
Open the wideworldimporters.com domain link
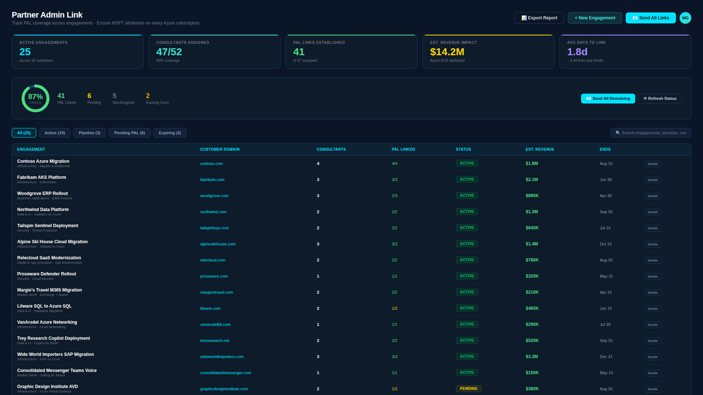click(x=222, y=357)
